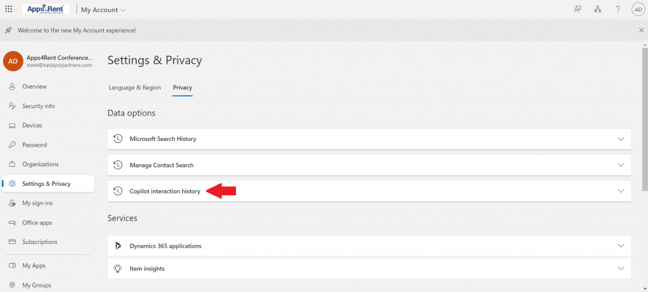Select the Privacy tab
Screen dimensions: 648x292
tap(182, 88)
